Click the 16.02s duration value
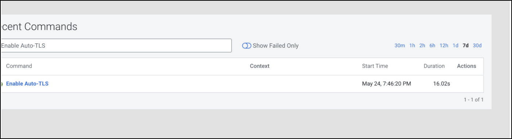 tap(442, 84)
